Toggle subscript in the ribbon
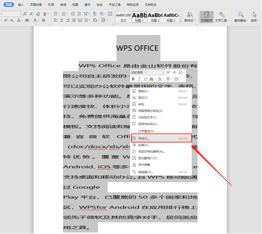262x234 pixels. tap(12, 20)
